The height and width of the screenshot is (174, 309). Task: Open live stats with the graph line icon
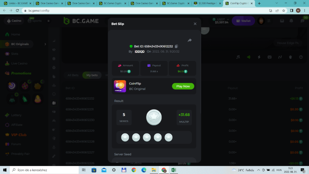(x=280, y=57)
